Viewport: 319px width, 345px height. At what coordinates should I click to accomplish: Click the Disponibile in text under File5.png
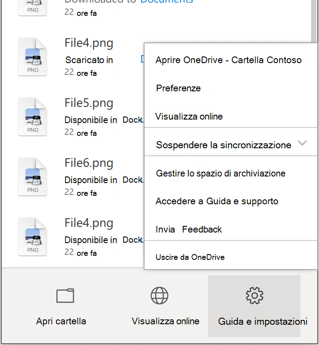(91, 120)
